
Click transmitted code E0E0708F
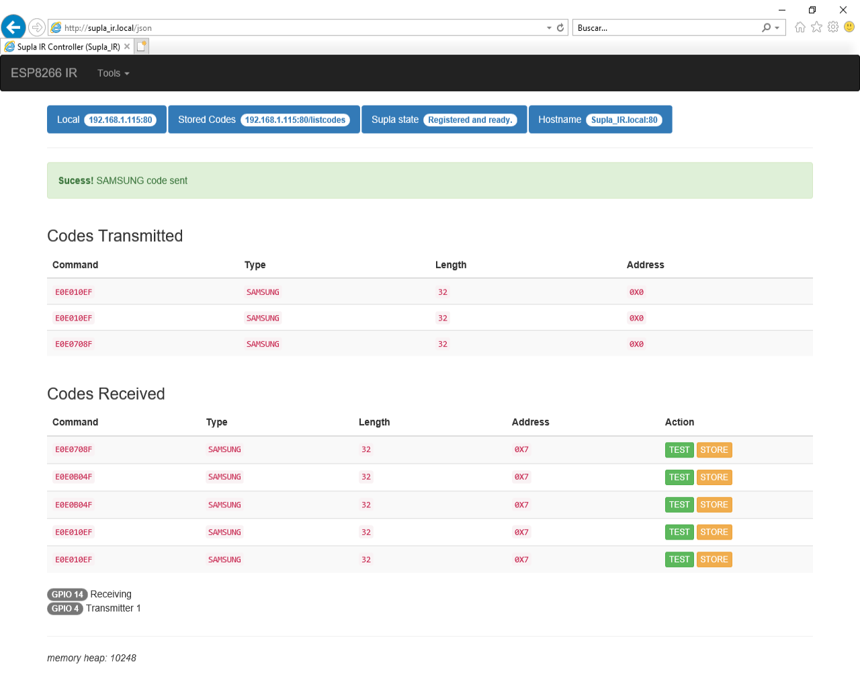click(73, 344)
